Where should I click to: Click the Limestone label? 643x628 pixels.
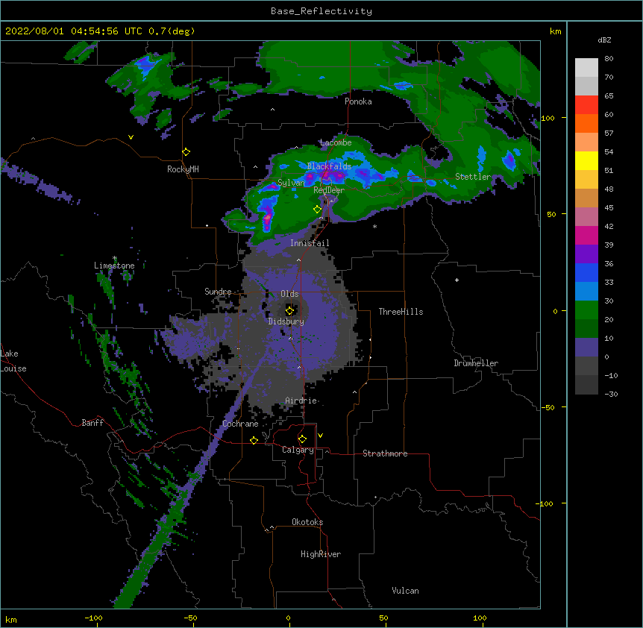click(x=114, y=266)
